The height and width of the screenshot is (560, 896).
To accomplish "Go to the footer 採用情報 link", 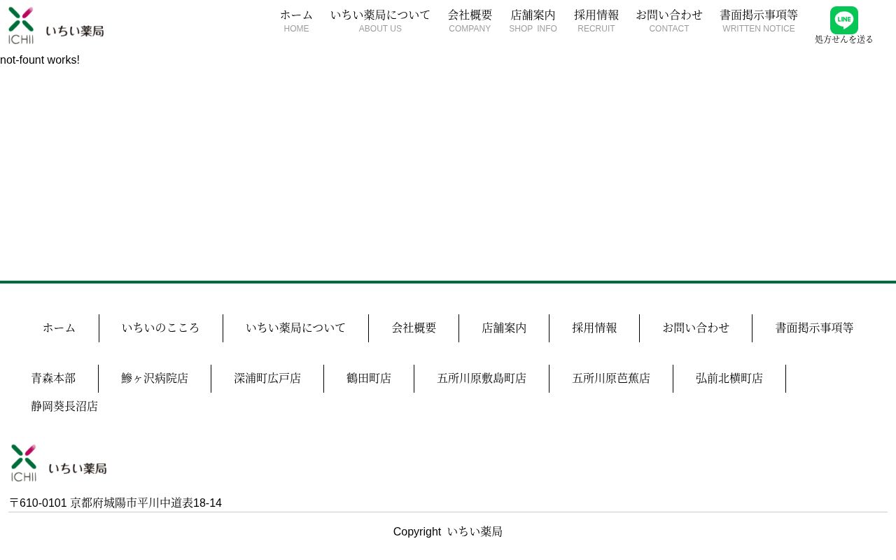I will [x=594, y=328].
